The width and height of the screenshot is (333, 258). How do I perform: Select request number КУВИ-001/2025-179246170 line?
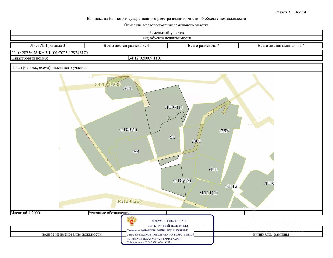point(49,53)
